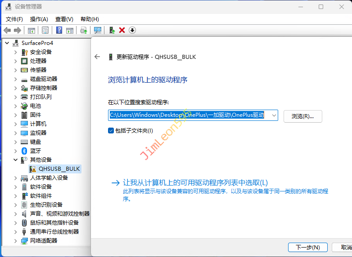Screen dimensions: 352x257
Task: Open the 操作(A) menu
Action: tap(39, 19)
